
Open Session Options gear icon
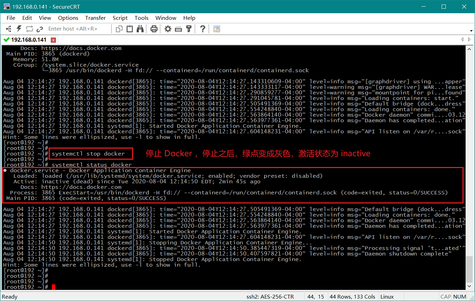(168, 29)
